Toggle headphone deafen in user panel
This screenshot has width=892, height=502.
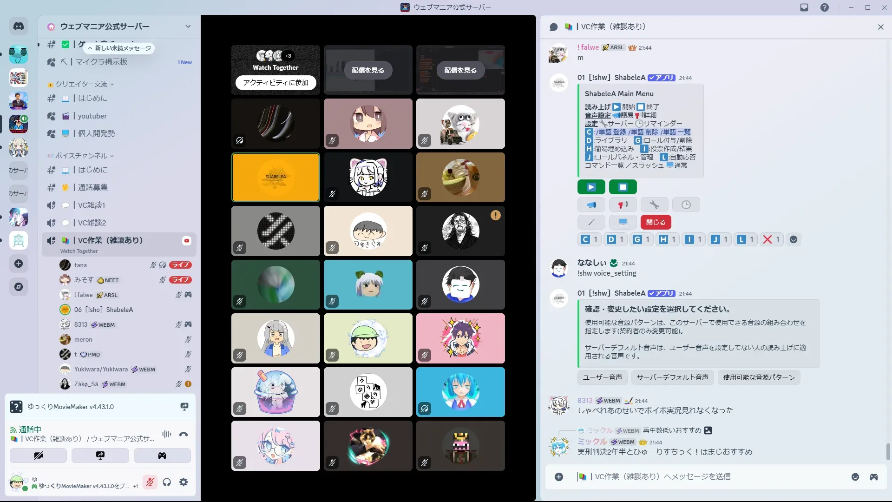click(167, 482)
